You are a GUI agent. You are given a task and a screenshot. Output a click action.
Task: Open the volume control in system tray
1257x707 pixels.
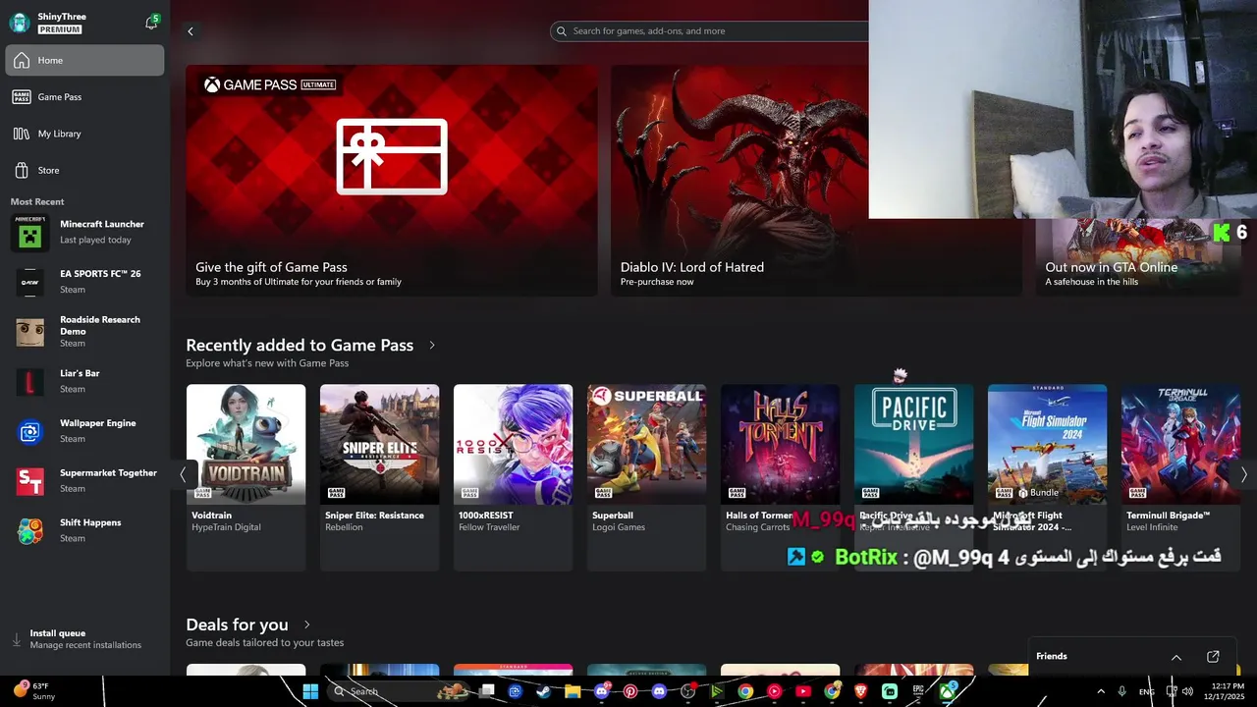point(1187,691)
